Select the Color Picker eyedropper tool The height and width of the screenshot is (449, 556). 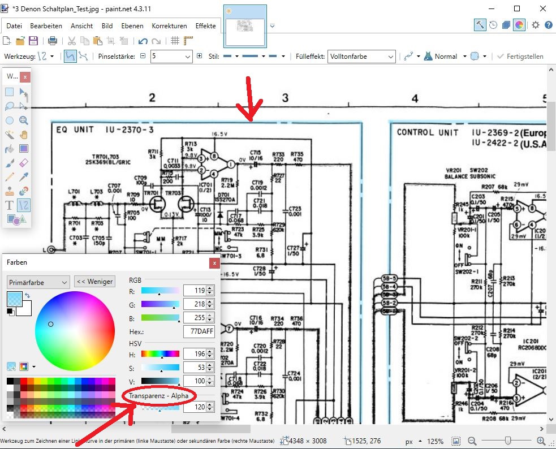pos(24,178)
